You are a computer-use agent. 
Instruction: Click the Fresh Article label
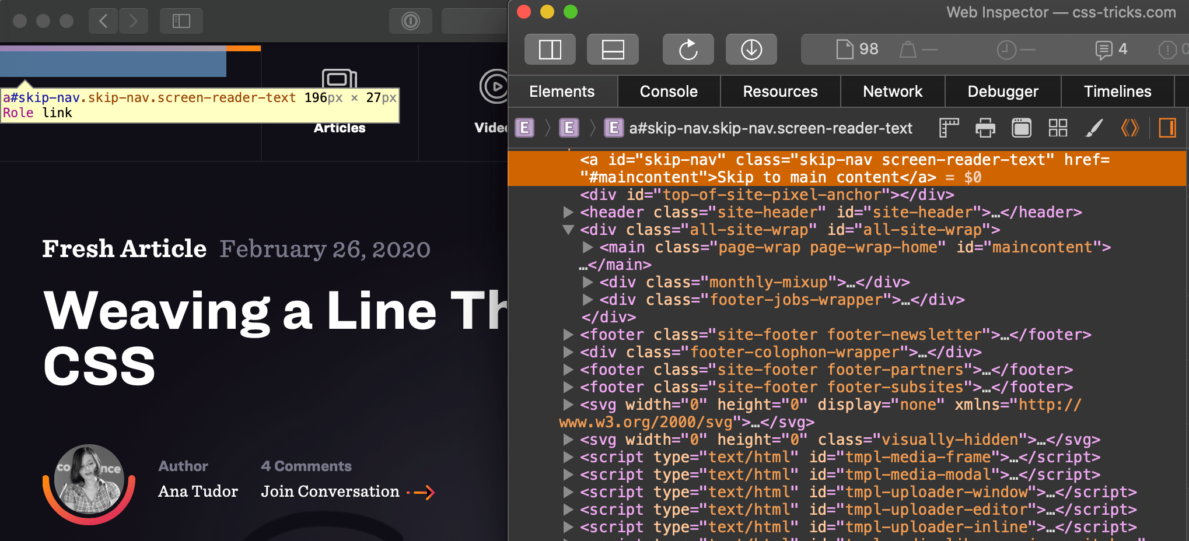124,249
